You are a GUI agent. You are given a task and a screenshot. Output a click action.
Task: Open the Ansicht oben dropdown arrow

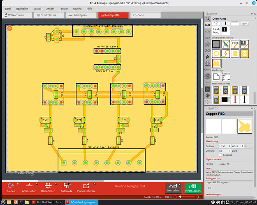(37, 184)
